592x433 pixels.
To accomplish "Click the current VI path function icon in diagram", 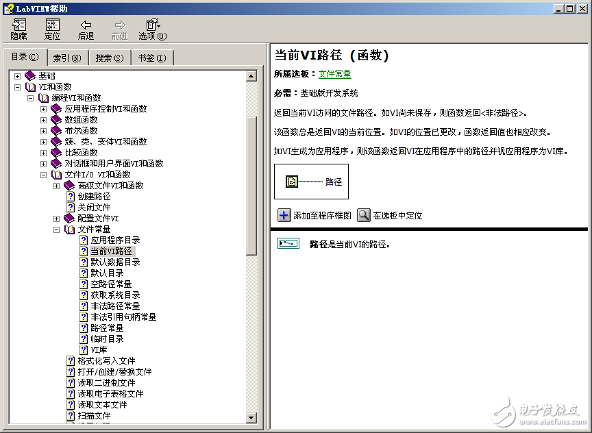I will [x=291, y=182].
